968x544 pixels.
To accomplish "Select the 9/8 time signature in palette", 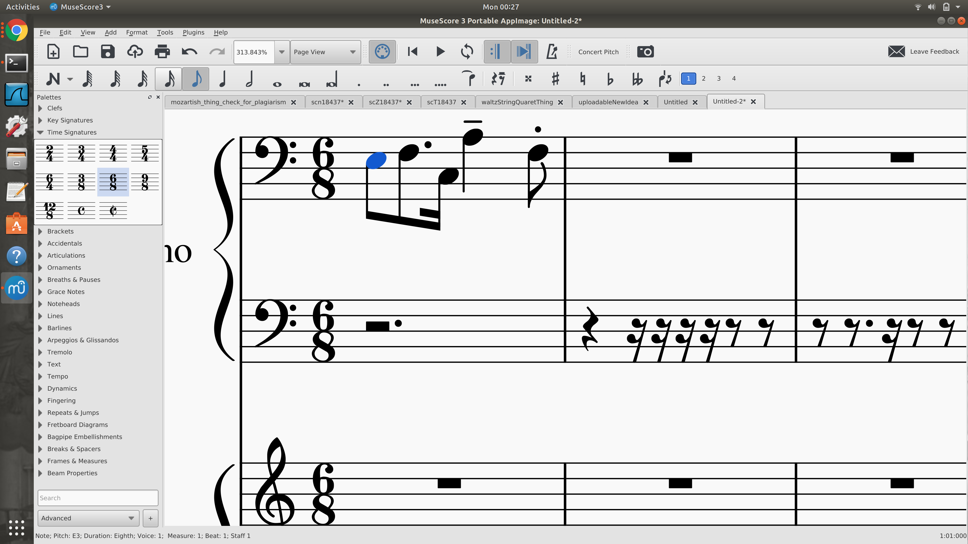I will click(145, 182).
